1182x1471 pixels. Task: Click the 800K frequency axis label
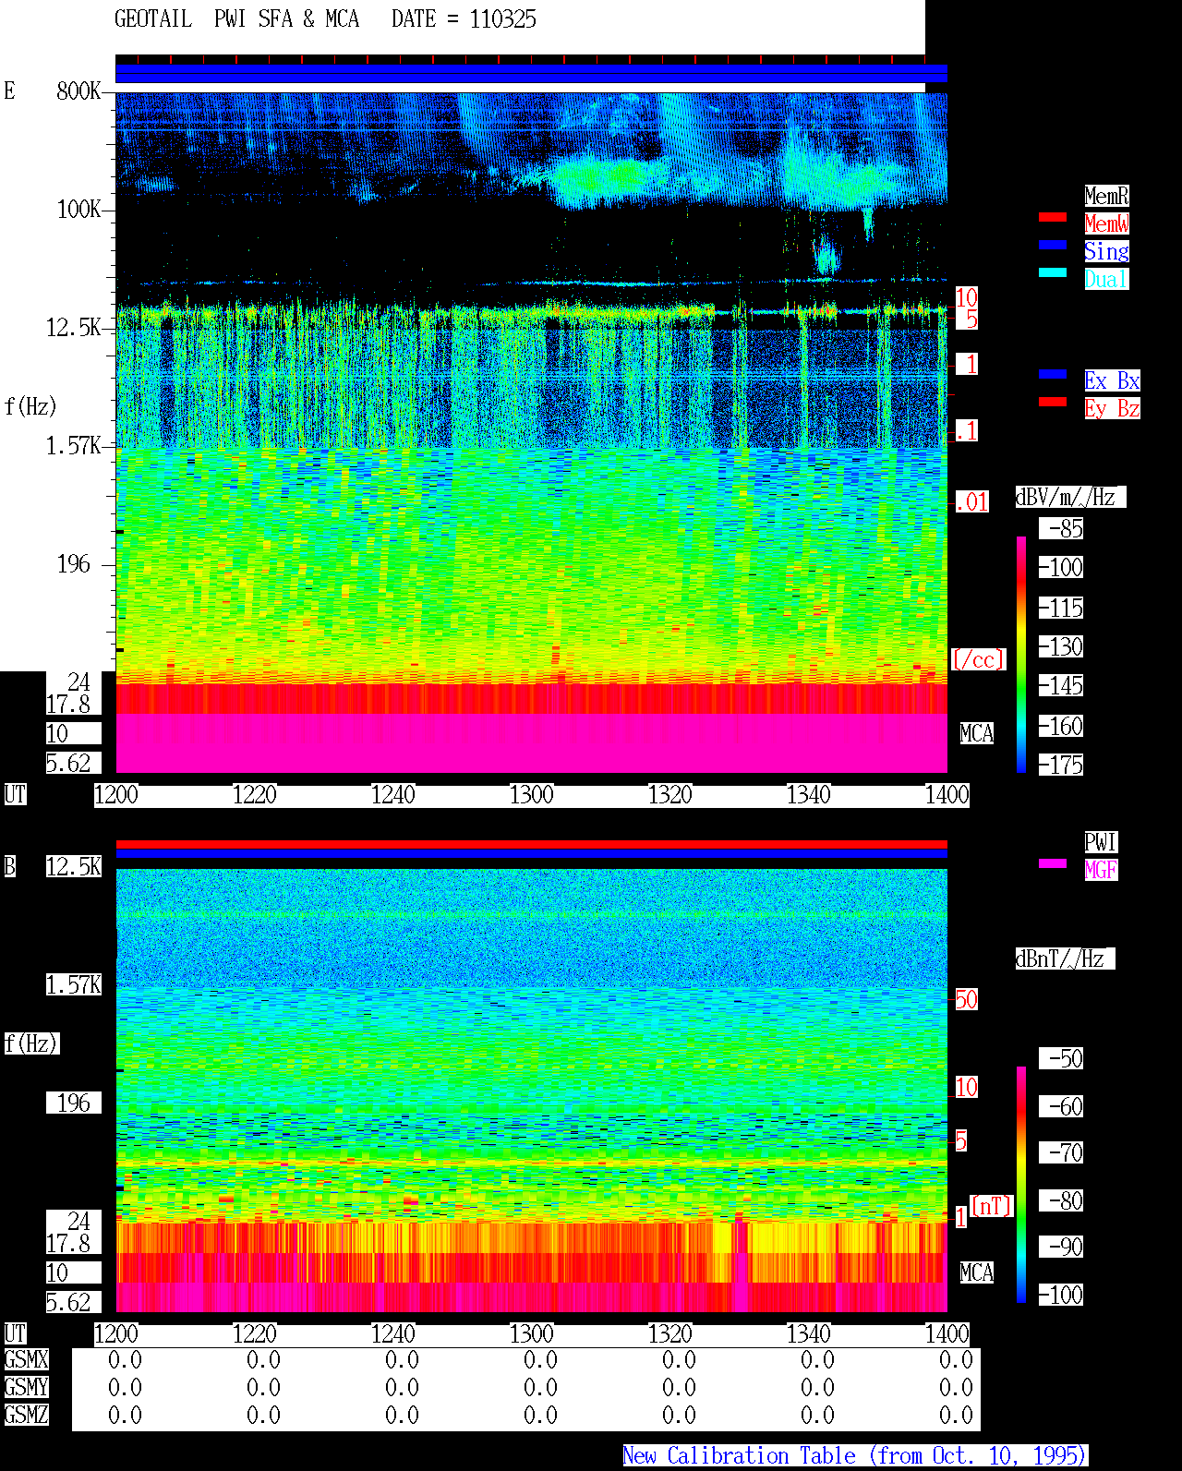click(78, 90)
